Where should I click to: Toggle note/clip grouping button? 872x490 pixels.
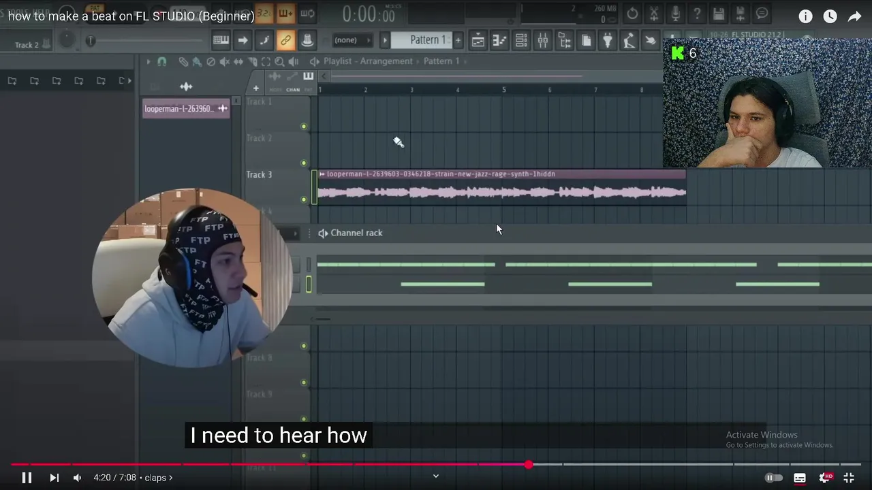coord(264,40)
